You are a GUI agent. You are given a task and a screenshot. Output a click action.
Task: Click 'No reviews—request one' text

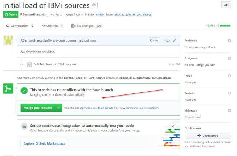[200, 47]
